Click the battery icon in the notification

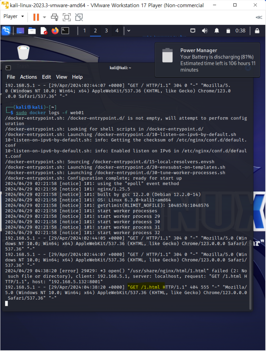[x=167, y=55]
